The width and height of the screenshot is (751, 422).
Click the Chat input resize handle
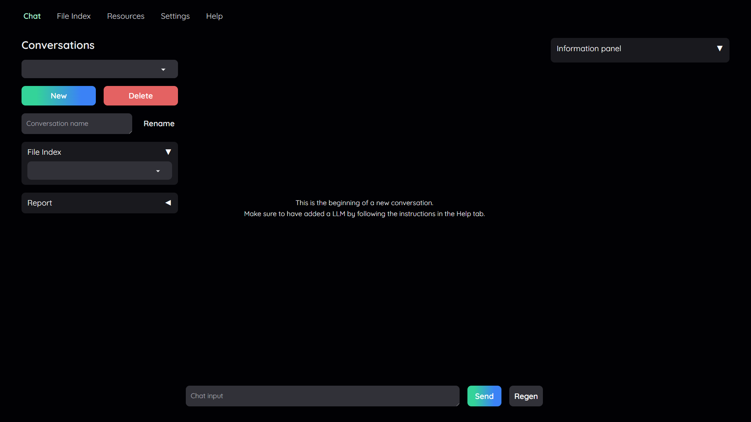click(x=457, y=404)
